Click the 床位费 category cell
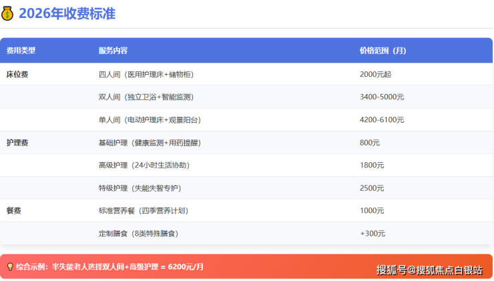This screenshot has height=281, width=494. [17, 75]
